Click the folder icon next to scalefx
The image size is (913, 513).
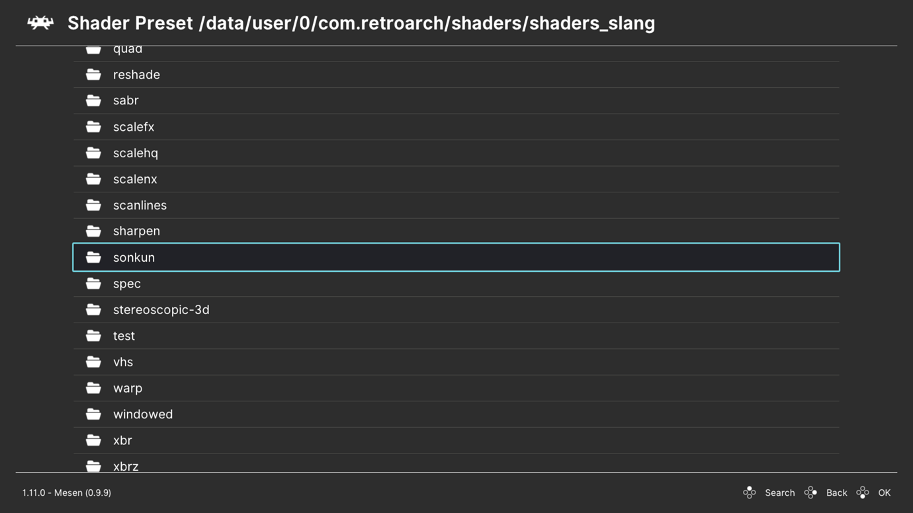click(x=93, y=127)
